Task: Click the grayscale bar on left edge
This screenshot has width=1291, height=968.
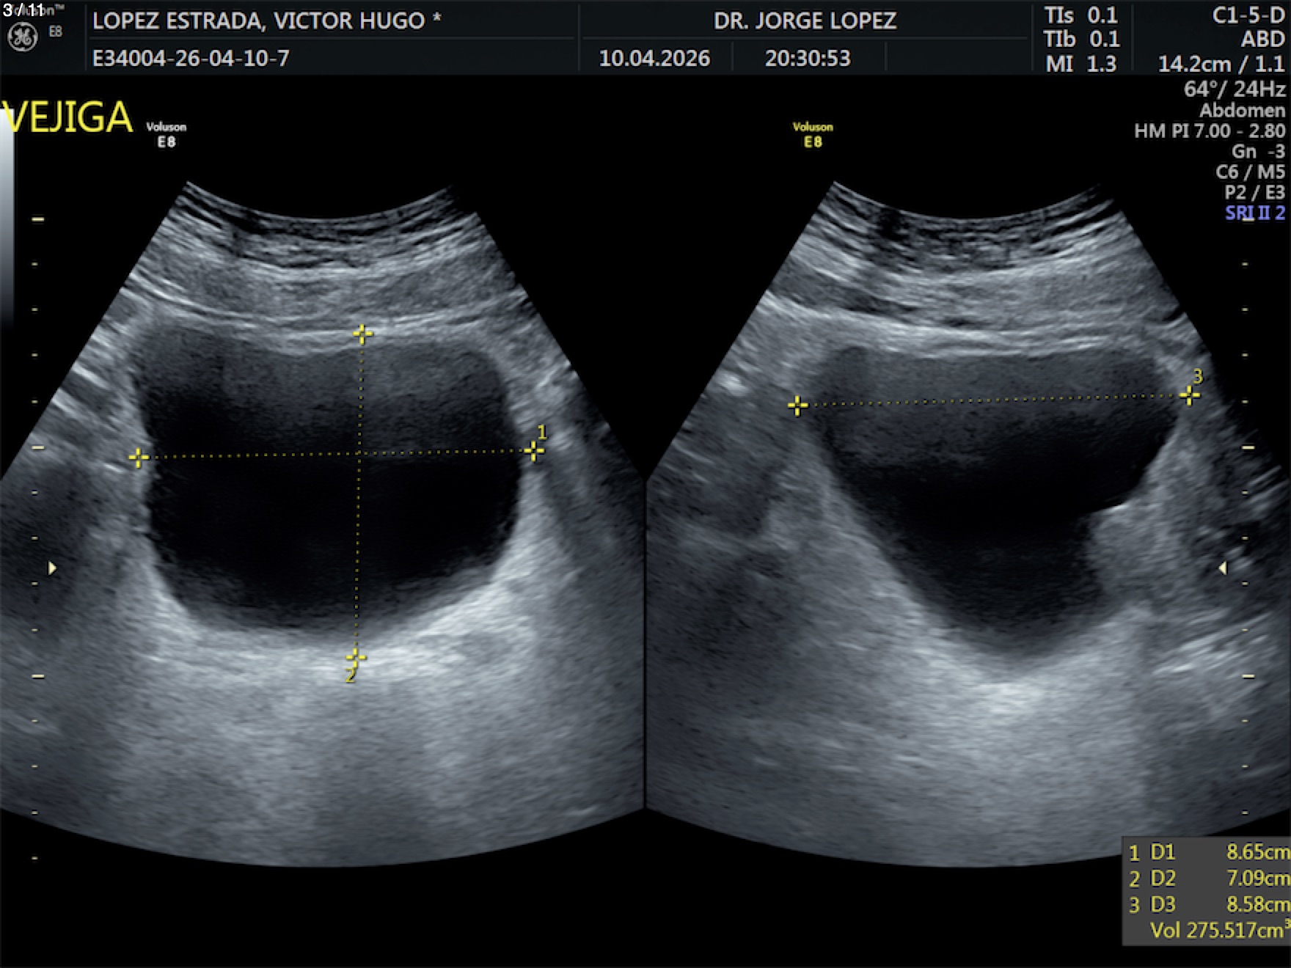Action: coord(7,220)
